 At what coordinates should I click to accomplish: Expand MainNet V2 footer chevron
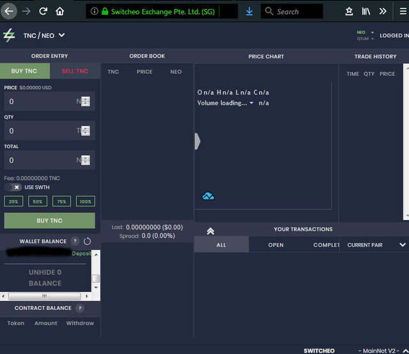406,351
